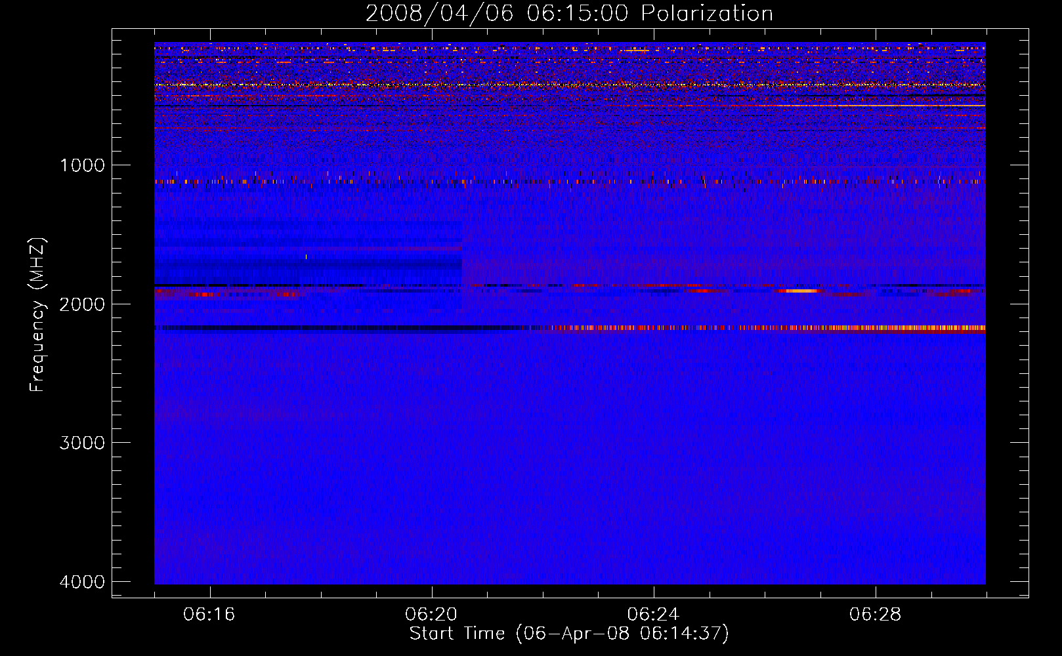Viewport: 1062px width, 656px height.
Task: Click the bright yellow streak near 06:26 below 2000 MHz
Action: click(x=798, y=291)
